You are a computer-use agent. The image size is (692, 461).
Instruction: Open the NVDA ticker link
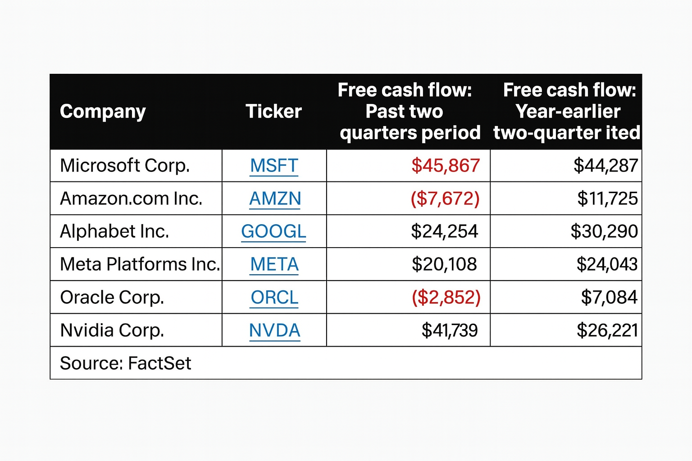pyautogui.click(x=274, y=330)
